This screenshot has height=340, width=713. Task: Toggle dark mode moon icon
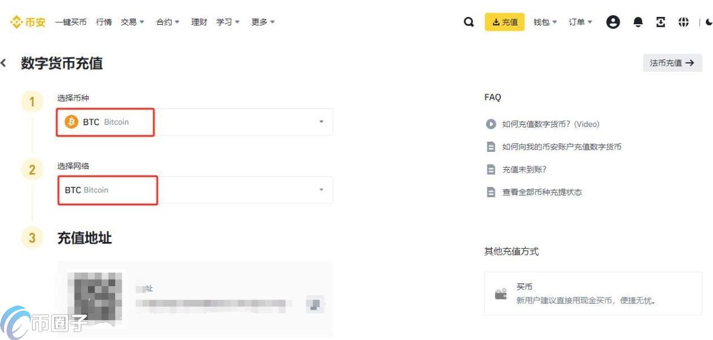click(x=709, y=22)
